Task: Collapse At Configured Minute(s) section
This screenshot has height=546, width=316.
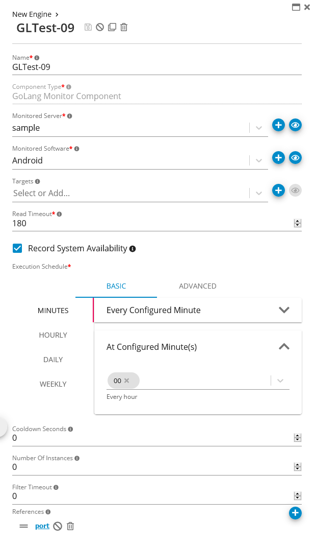Action: pyautogui.click(x=284, y=347)
